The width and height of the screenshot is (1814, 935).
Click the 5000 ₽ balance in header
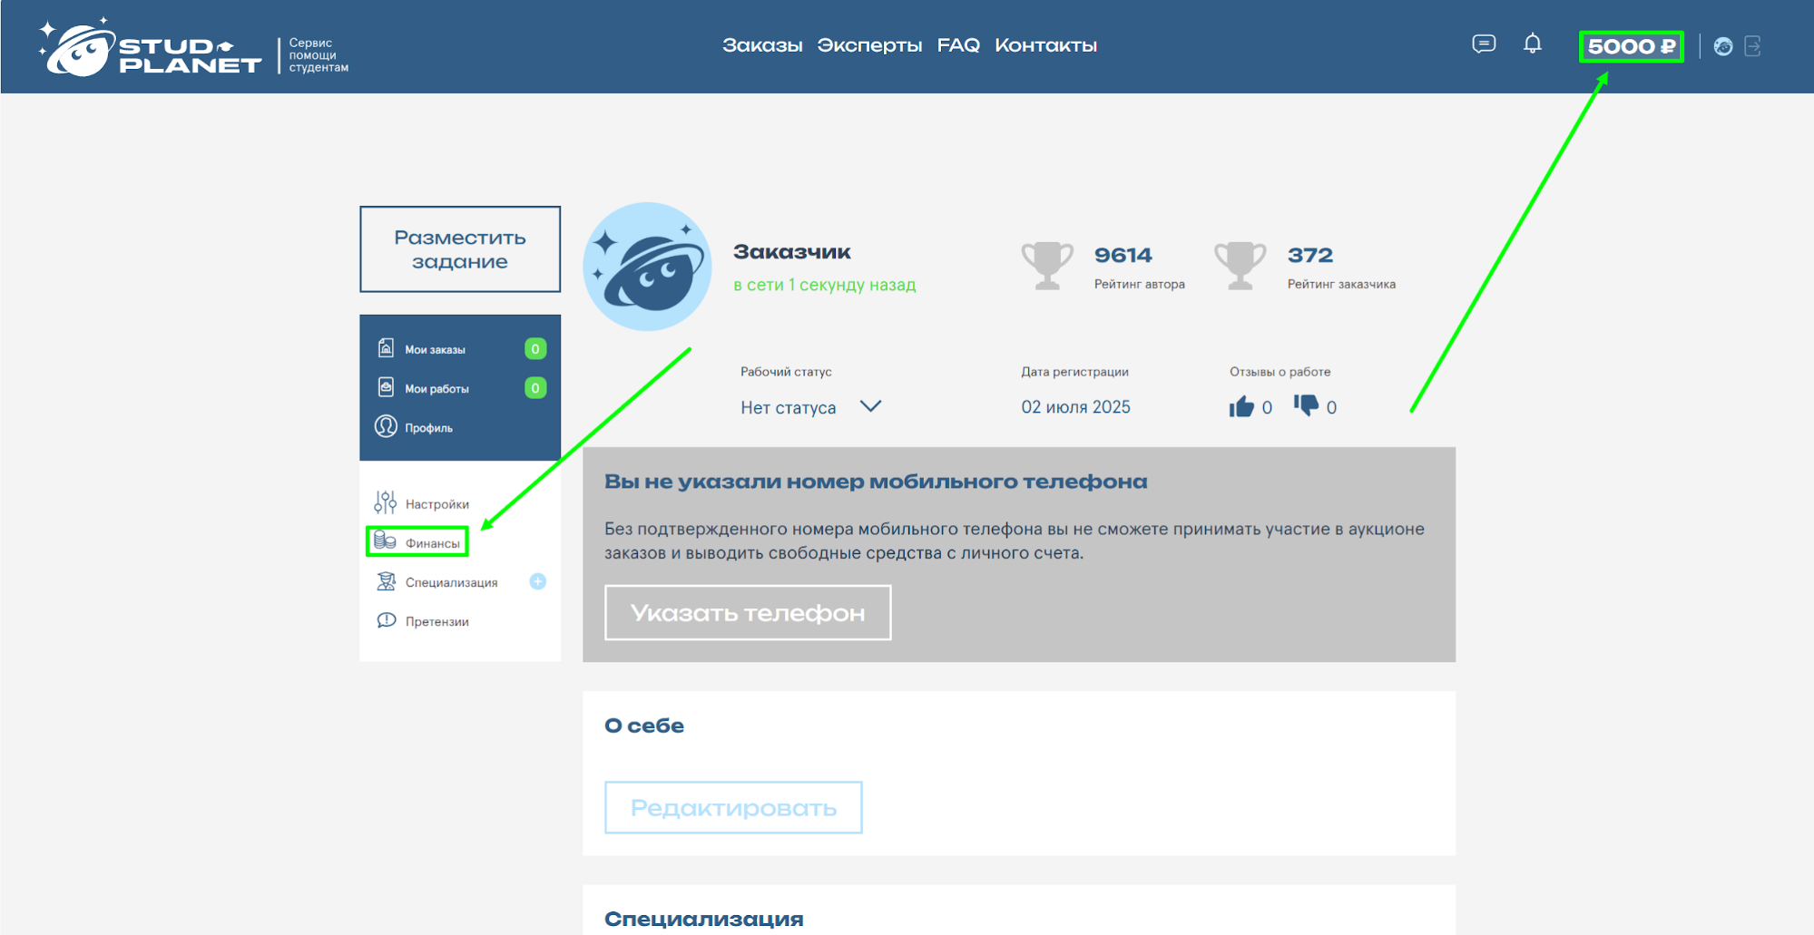pyautogui.click(x=1631, y=46)
